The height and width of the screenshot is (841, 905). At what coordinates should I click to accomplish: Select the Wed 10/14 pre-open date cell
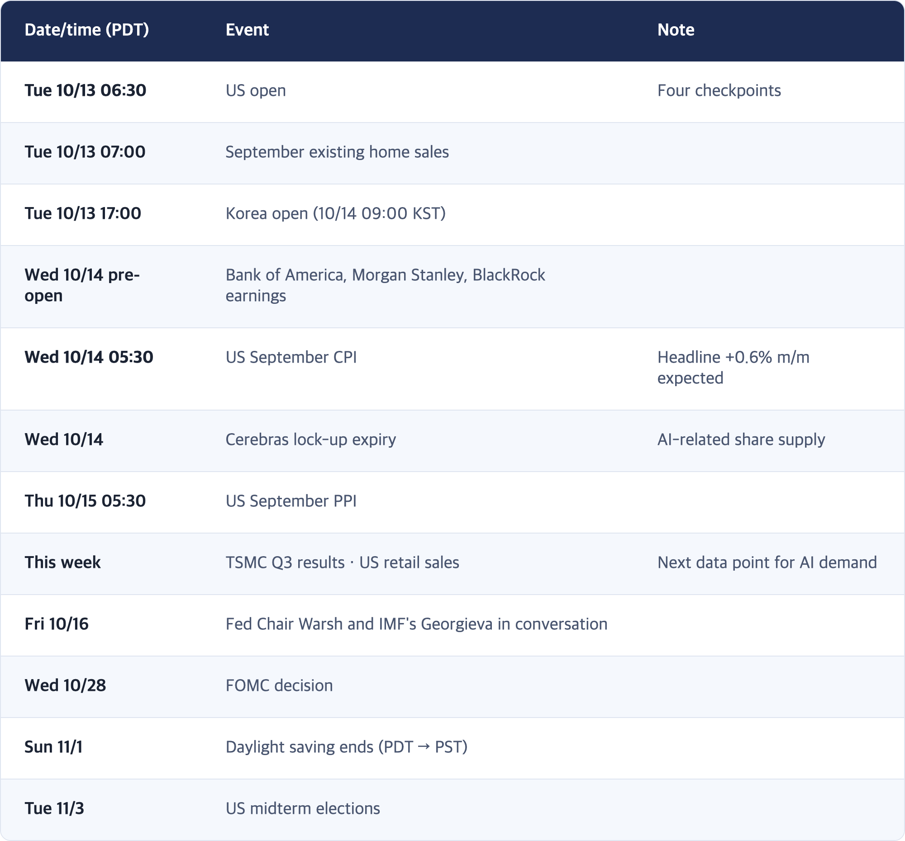82,285
